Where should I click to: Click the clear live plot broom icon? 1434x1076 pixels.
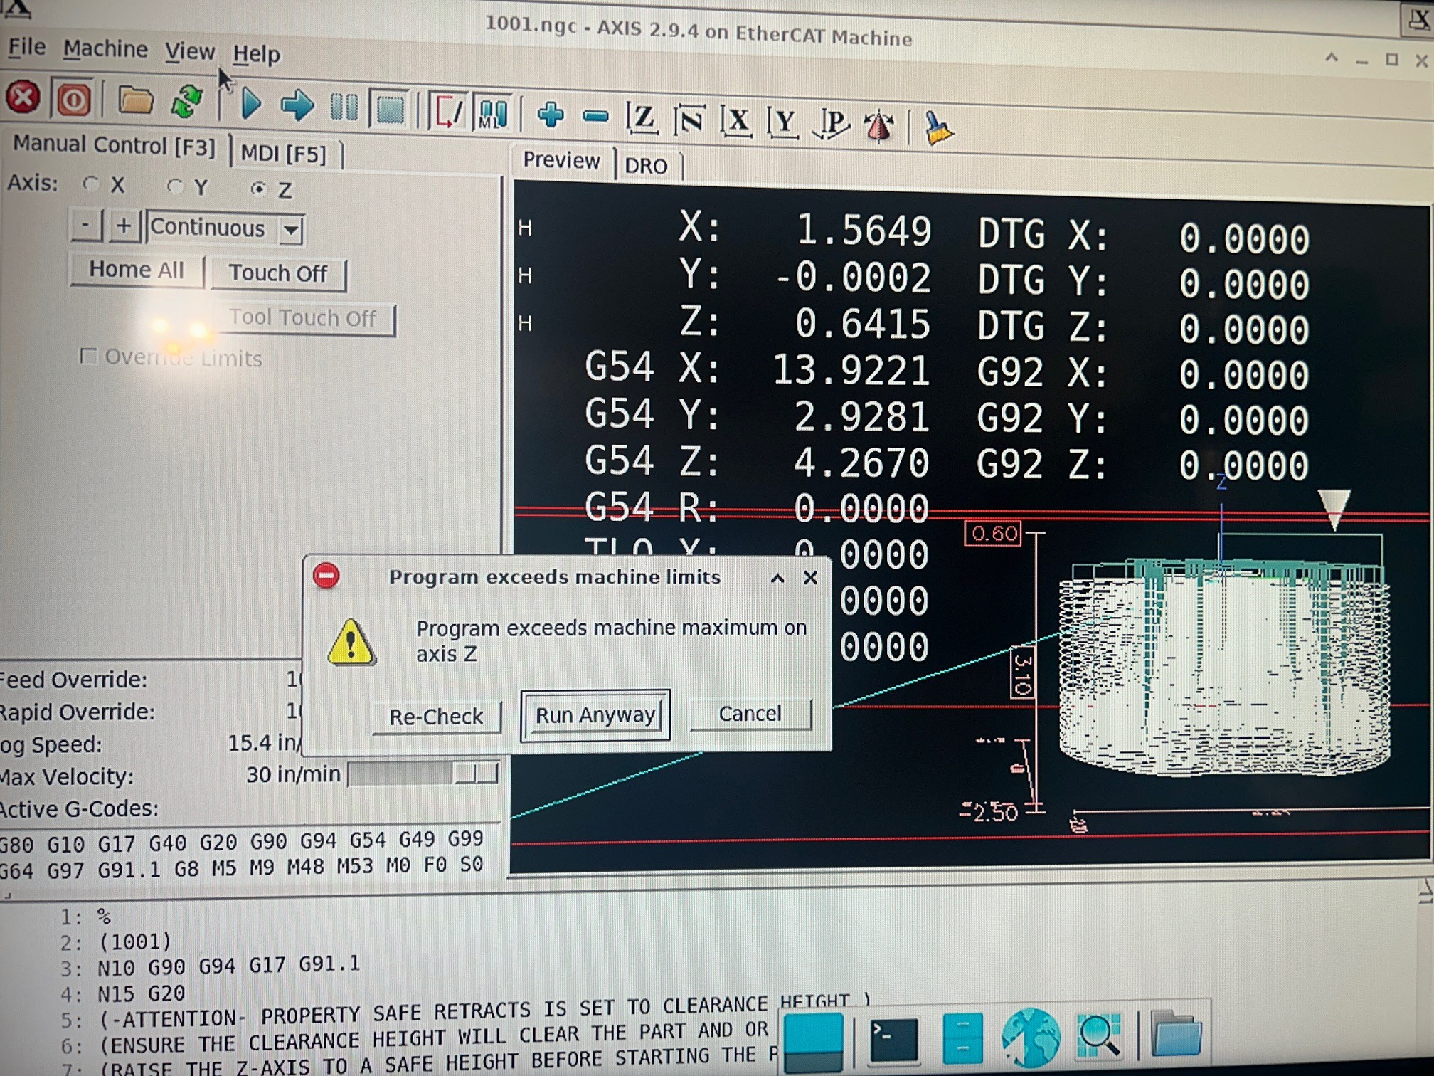pos(938,128)
